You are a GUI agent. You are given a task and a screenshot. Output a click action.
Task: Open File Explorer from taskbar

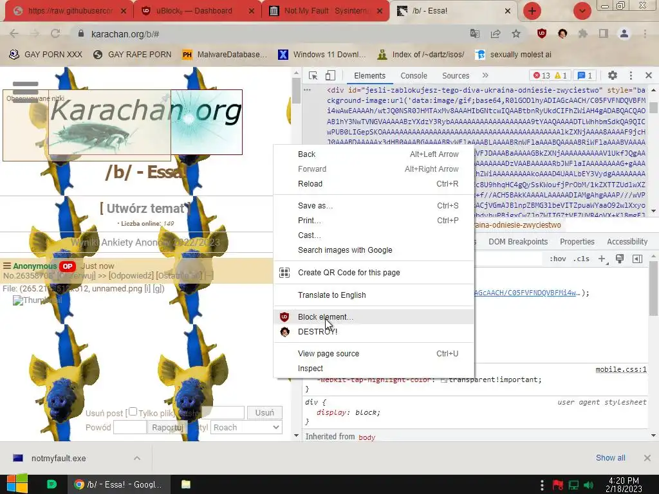coord(186,484)
